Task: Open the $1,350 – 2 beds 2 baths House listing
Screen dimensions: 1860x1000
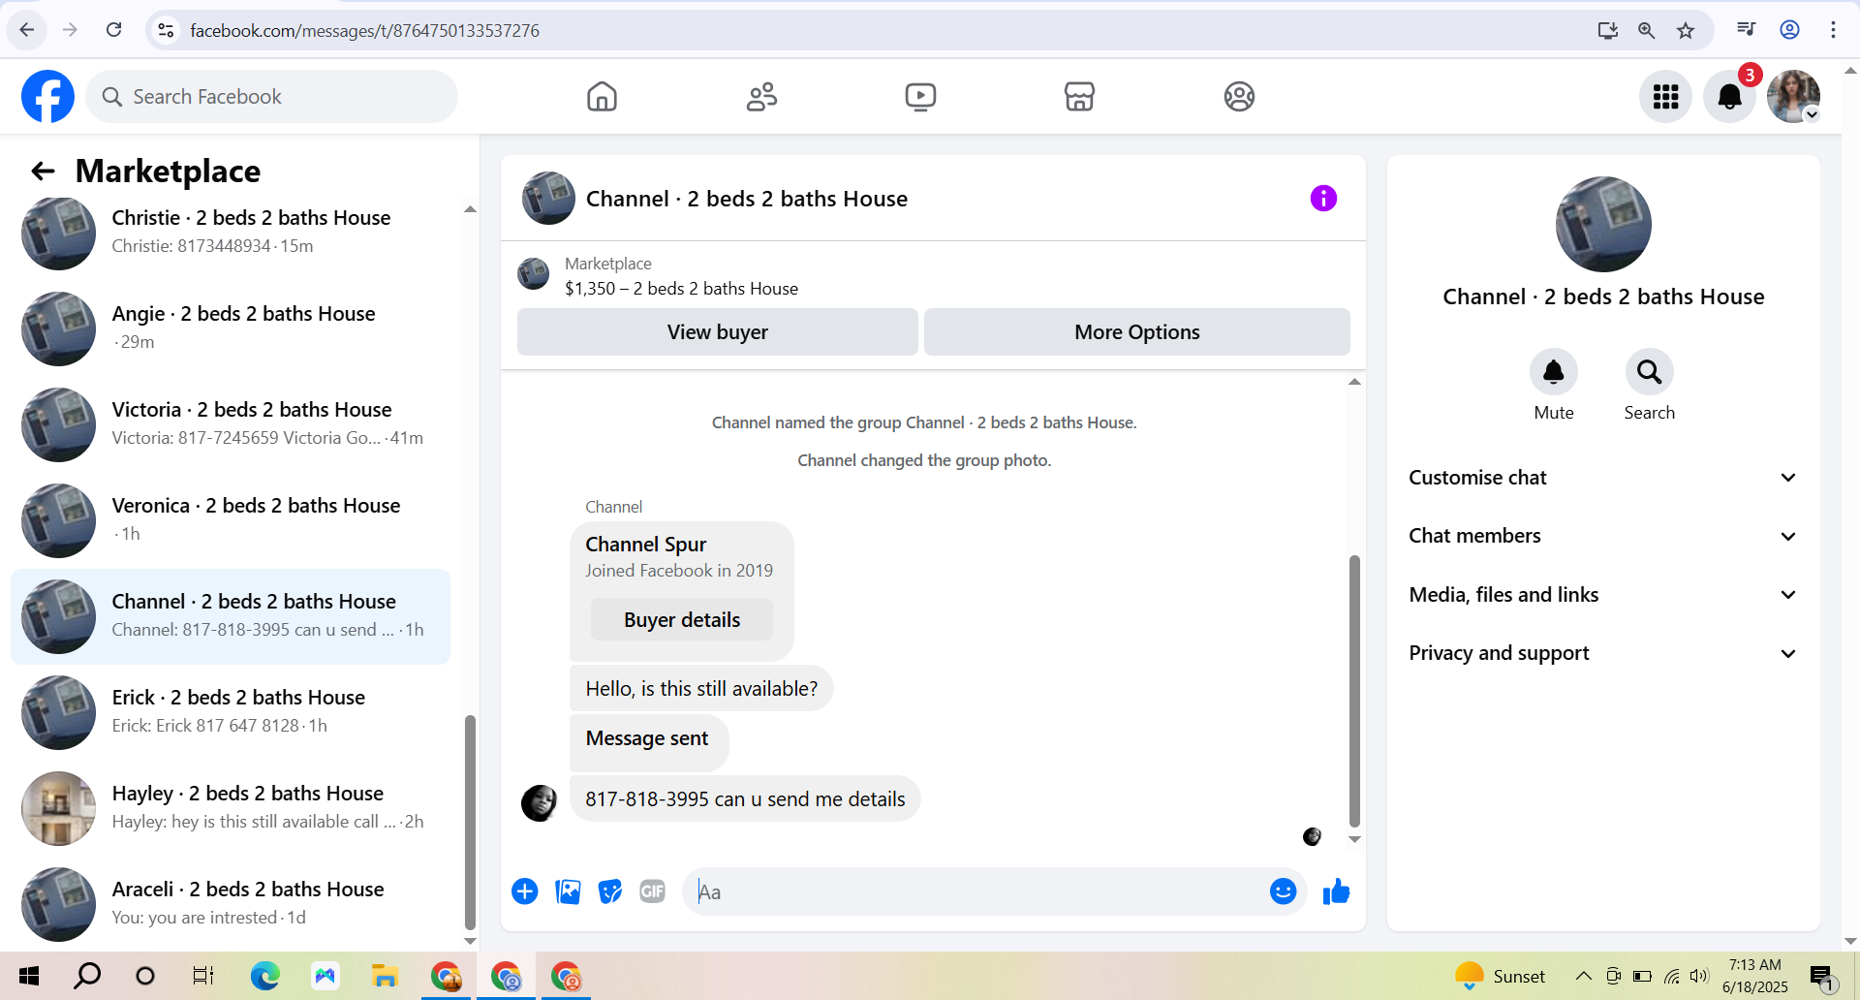Action: [681, 289]
